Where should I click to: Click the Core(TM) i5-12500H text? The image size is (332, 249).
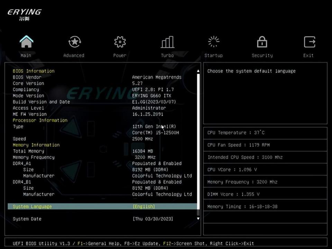click(155, 132)
